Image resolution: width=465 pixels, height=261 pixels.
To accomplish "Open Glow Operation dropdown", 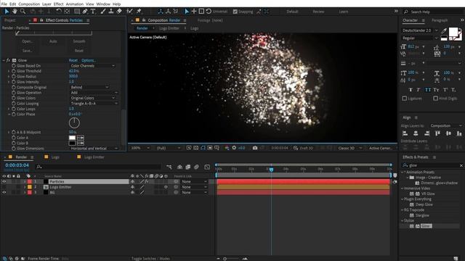I will (x=94, y=93).
